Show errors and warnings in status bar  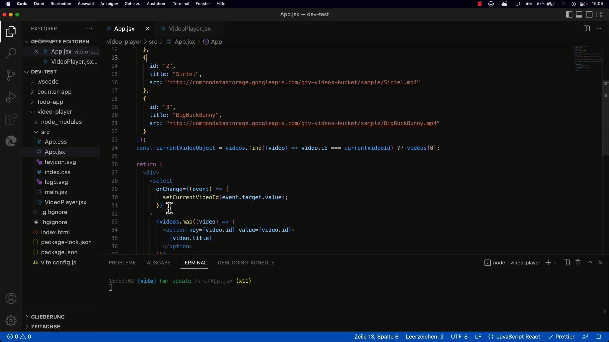click(19, 337)
